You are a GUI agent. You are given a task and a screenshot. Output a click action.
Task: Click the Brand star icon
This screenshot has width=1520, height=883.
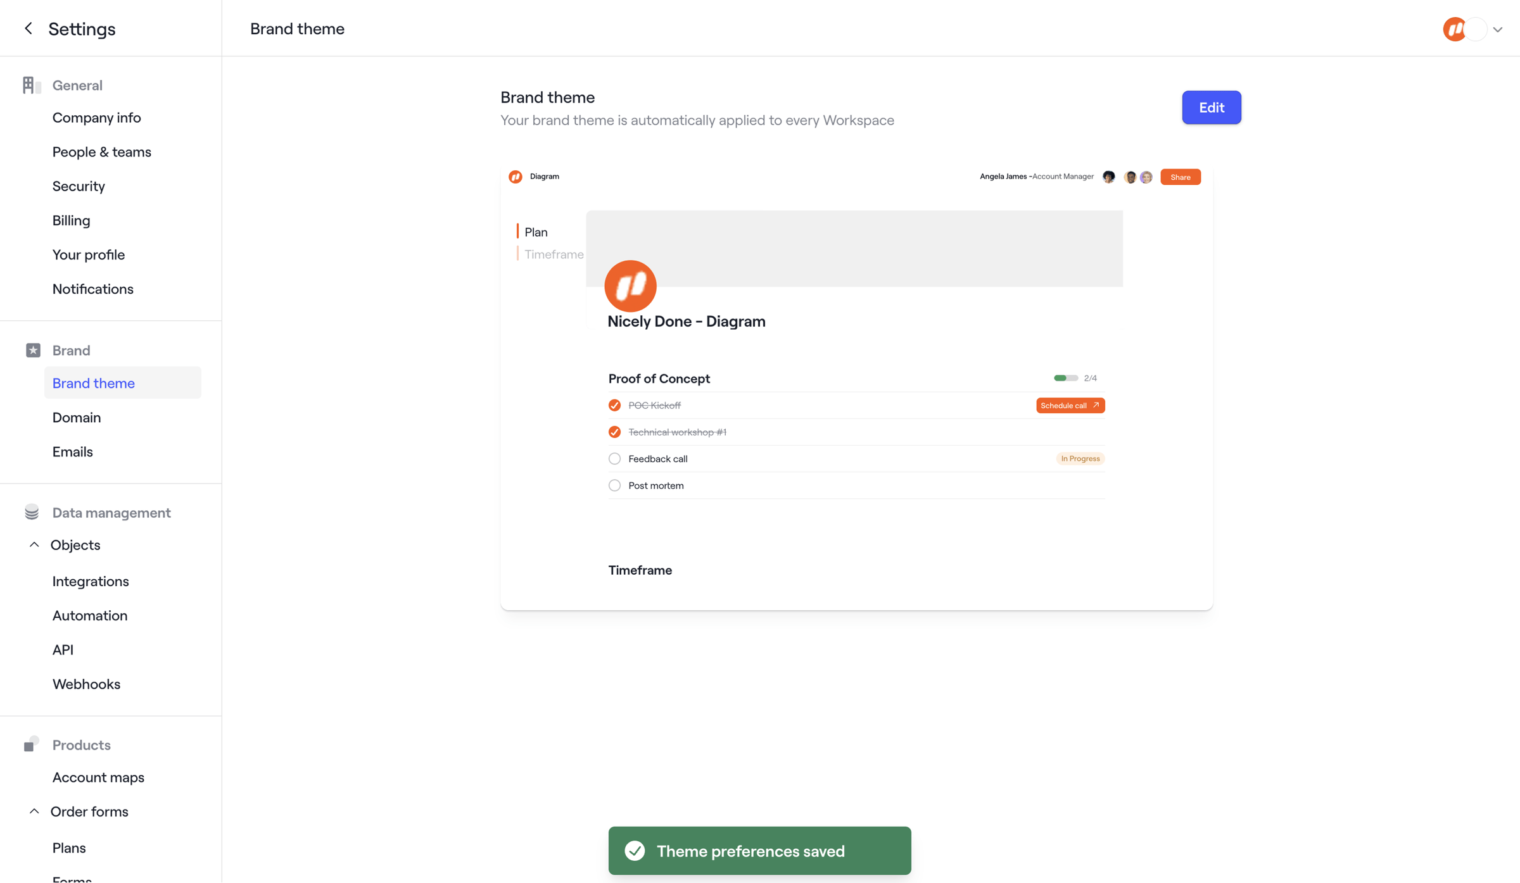[33, 350]
